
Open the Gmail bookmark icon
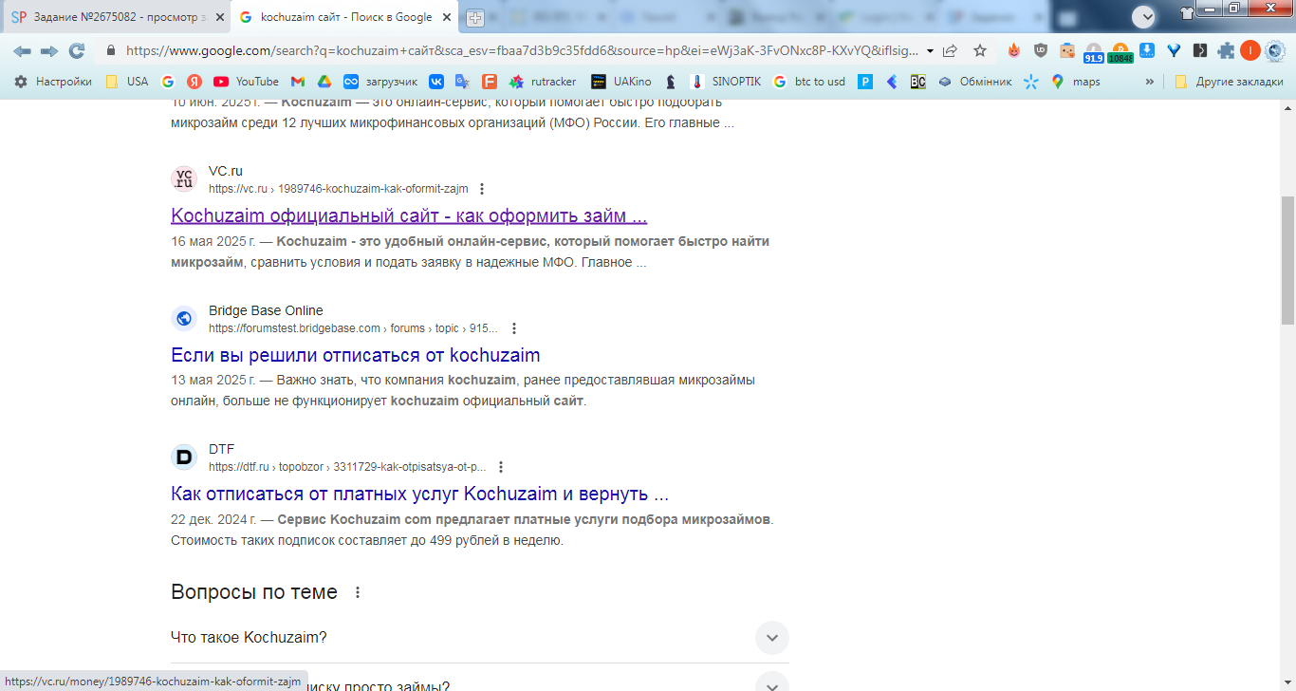pos(298,82)
